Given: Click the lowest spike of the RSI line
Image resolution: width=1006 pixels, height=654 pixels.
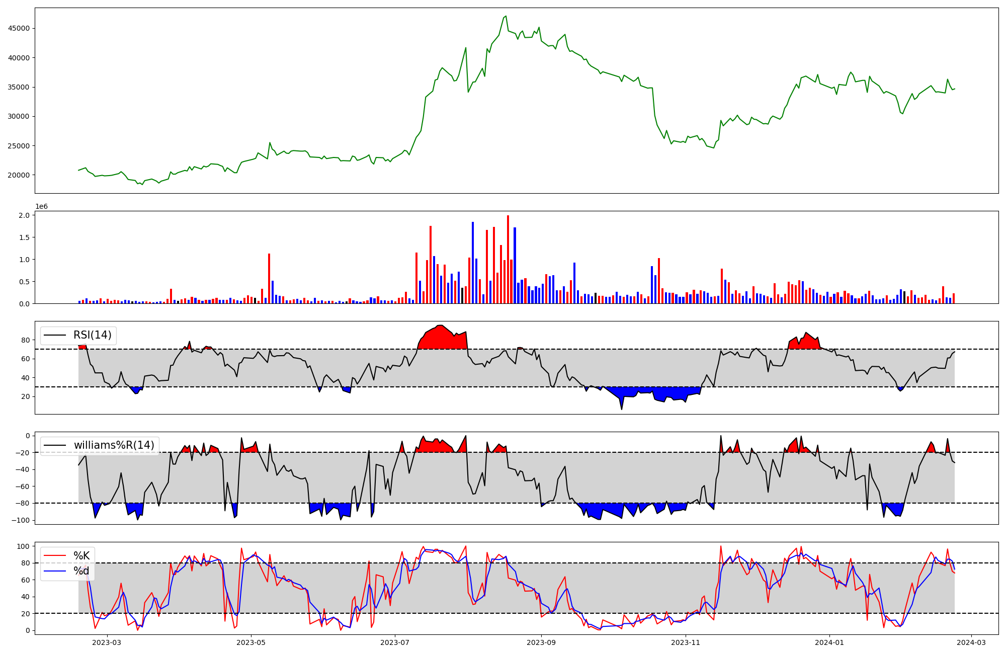Looking at the screenshot, I should (x=621, y=409).
